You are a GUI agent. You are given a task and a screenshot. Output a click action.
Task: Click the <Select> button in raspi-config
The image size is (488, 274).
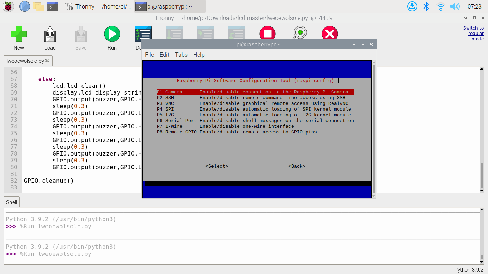217,166
